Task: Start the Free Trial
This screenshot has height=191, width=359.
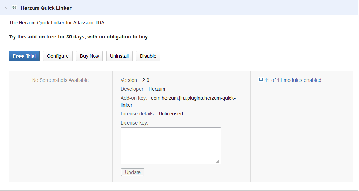Action: pyautogui.click(x=24, y=56)
